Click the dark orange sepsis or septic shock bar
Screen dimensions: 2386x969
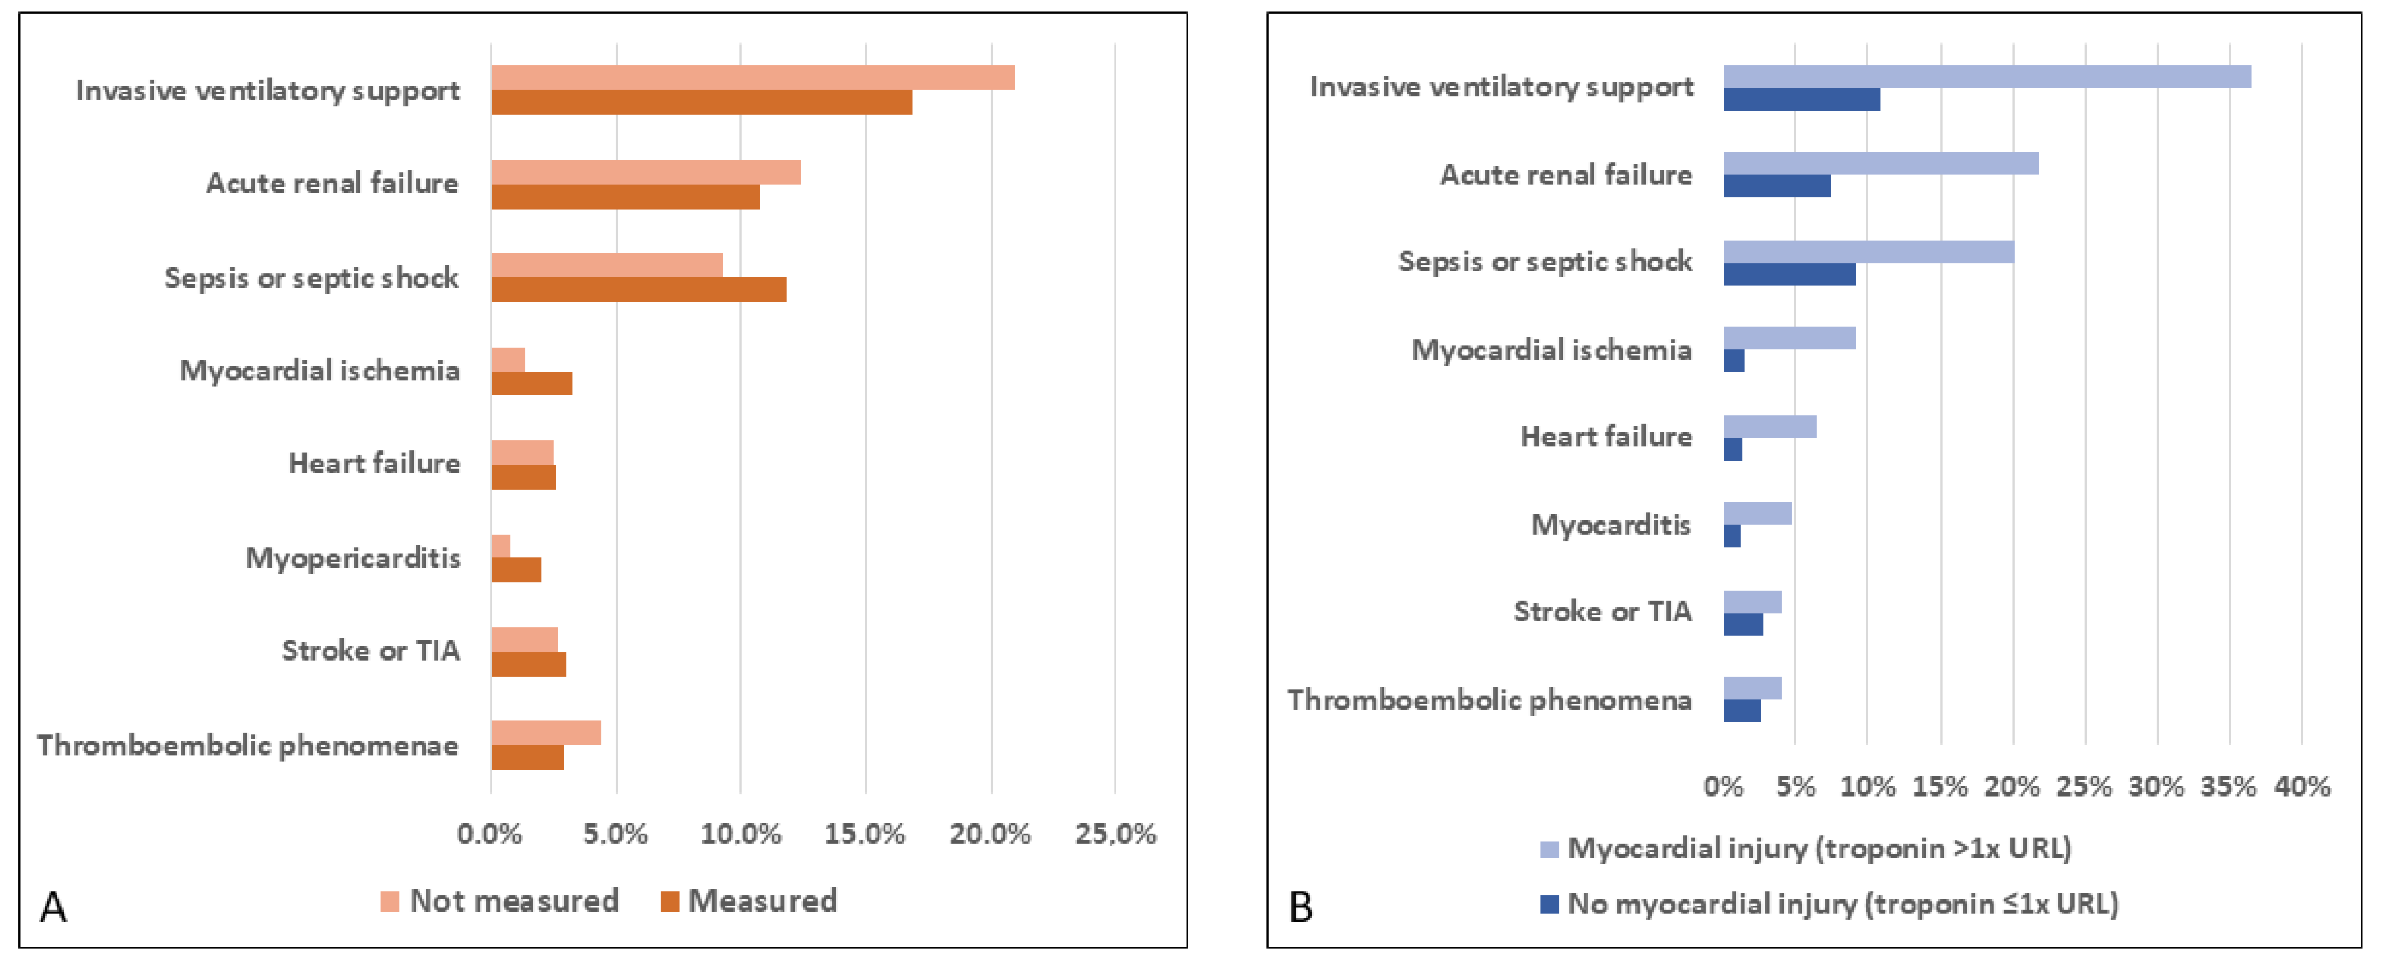click(638, 291)
